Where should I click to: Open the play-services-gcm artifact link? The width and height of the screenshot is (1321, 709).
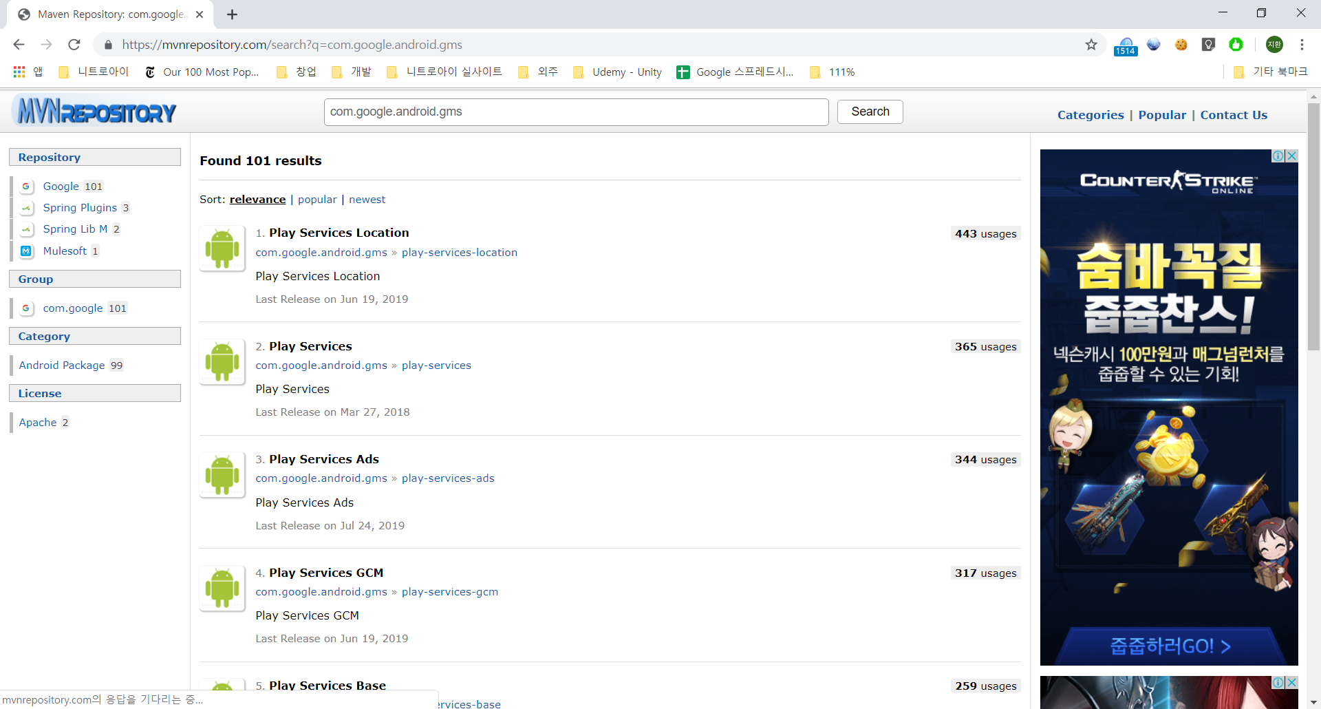tap(450, 592)
